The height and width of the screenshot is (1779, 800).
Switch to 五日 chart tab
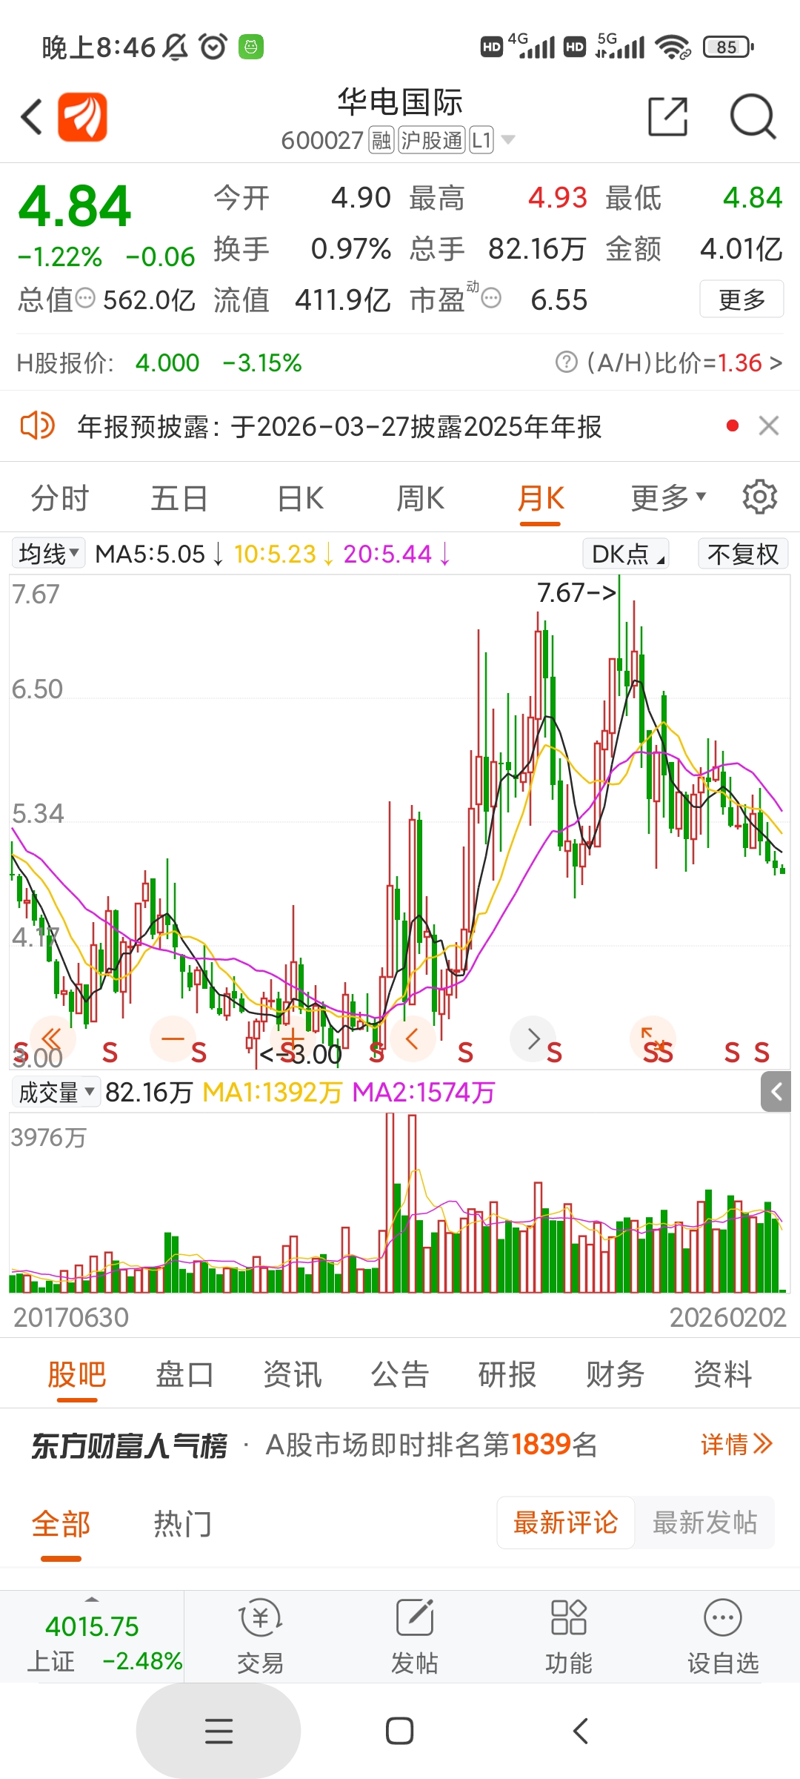179,498
